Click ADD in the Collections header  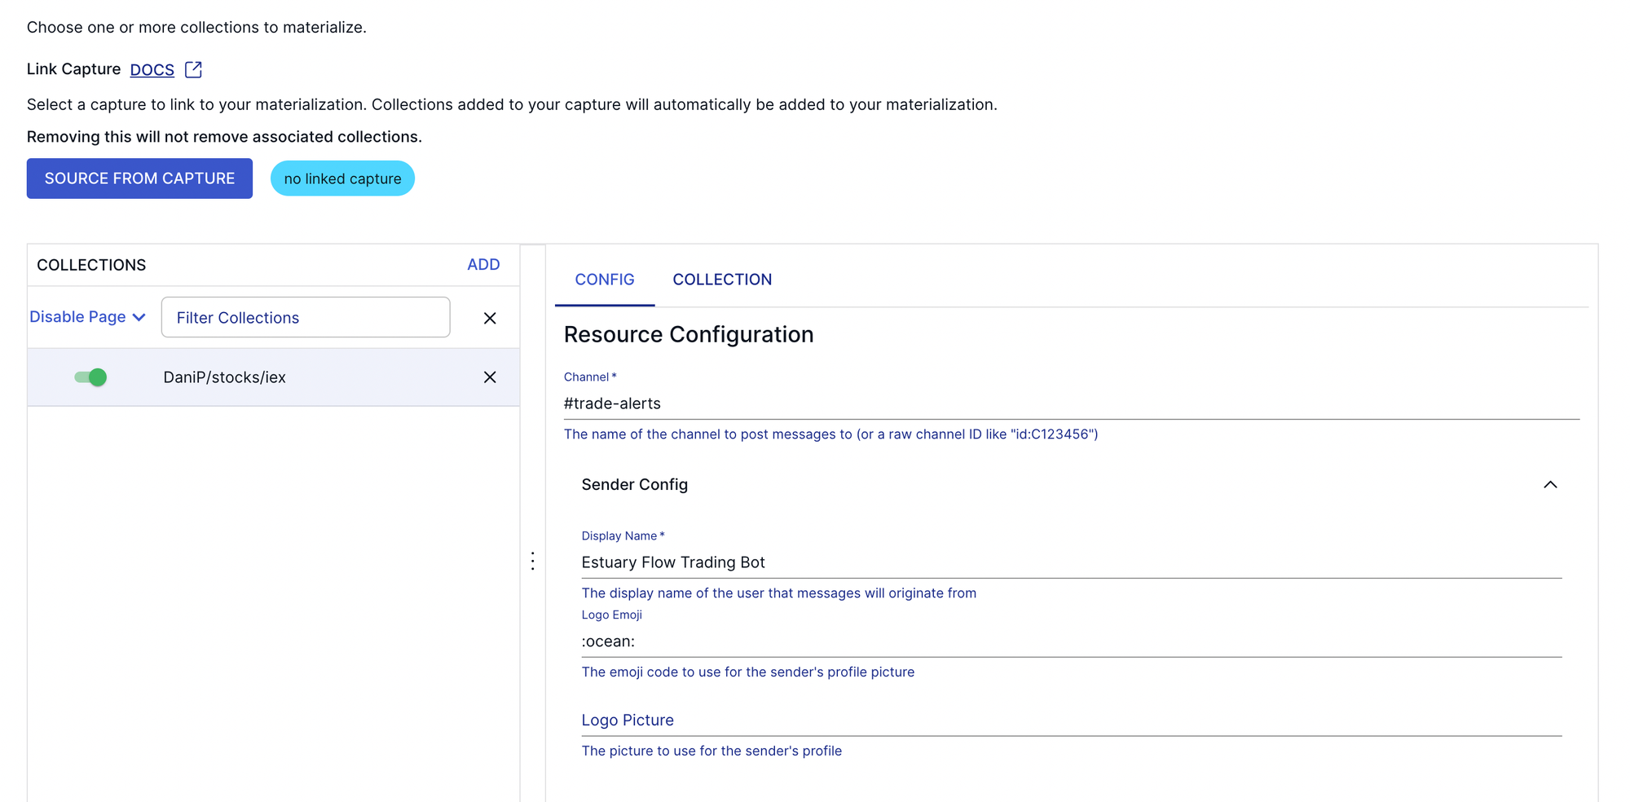point(483,265)
